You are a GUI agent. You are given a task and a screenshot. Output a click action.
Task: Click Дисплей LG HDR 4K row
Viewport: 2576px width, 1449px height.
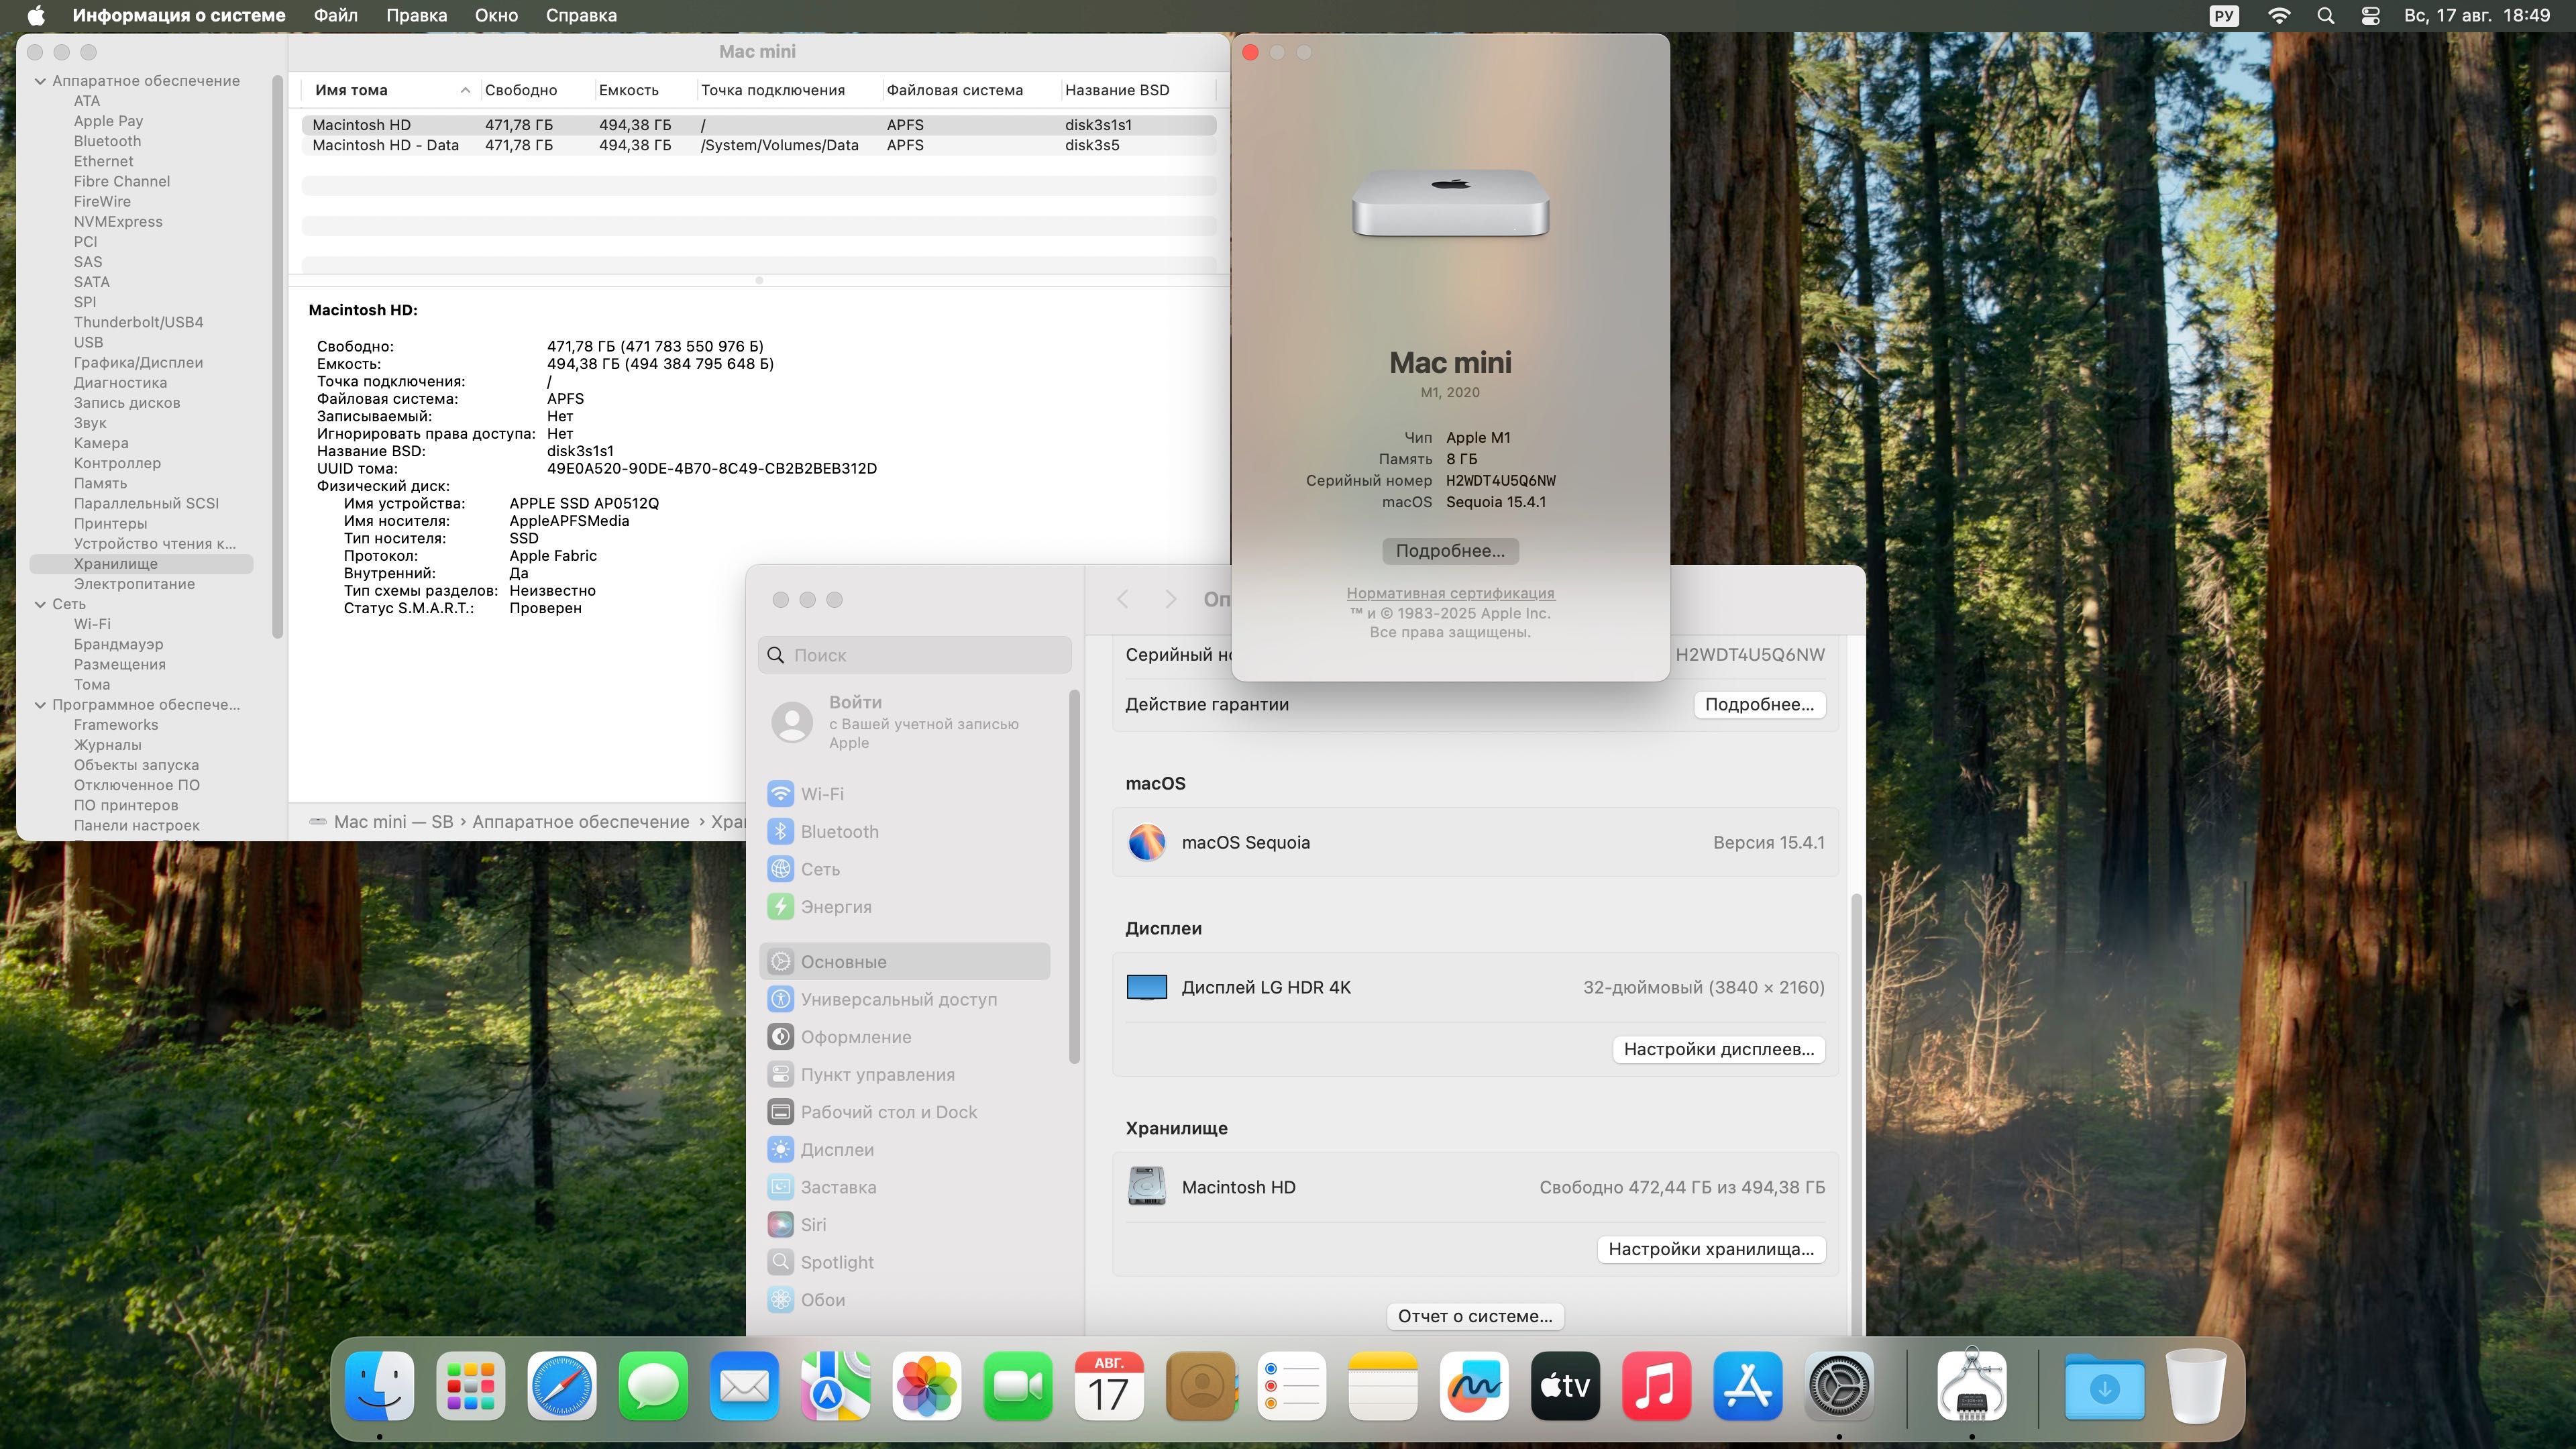click(x=1475, y=988)
